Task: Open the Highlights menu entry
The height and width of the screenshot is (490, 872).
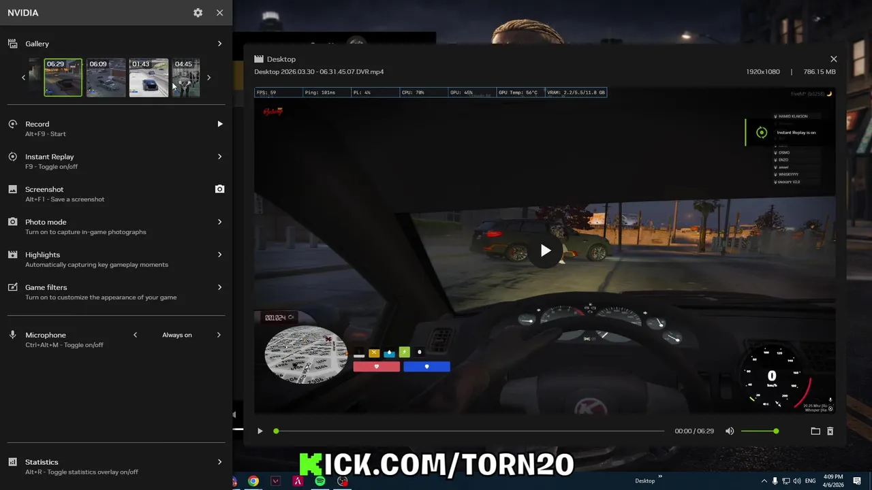Action: (116, 259)
